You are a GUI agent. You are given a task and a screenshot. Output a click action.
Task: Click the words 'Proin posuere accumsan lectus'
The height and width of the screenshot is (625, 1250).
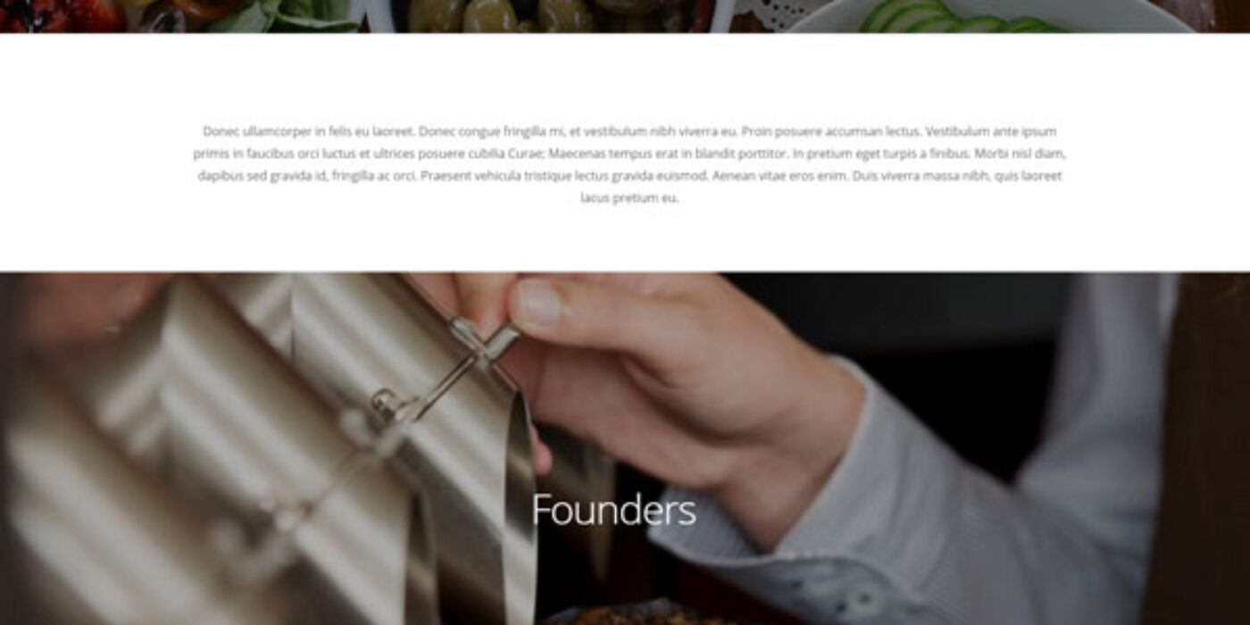click(831, 131)
